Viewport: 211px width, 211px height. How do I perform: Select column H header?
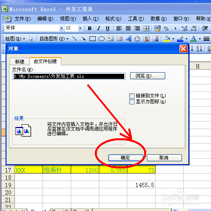(198, 66)
